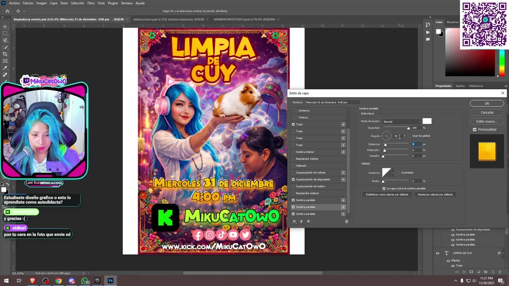Hide Efectos under LIMPIA DE CUY layer
Image resolution: width=509 pixels, height=286 pixels.
tap(448, 261)
